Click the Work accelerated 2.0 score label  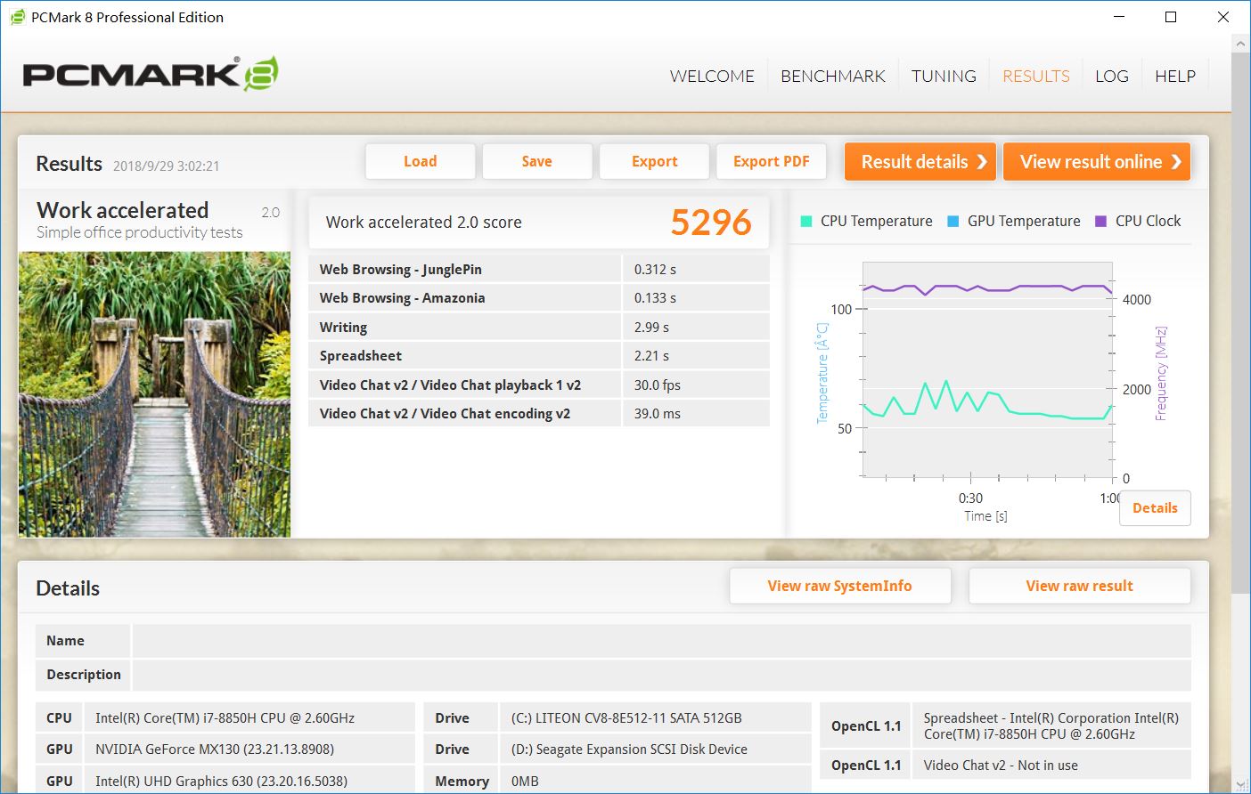coord(424,223)
